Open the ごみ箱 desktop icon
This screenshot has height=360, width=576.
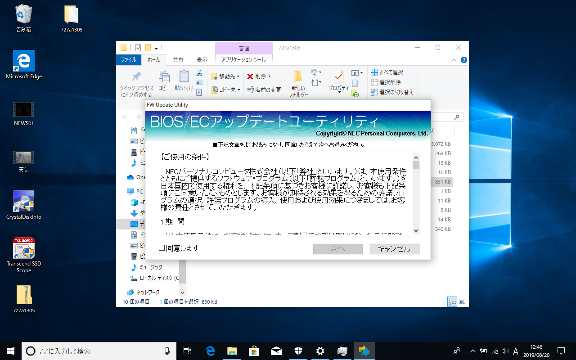(23, 18)
